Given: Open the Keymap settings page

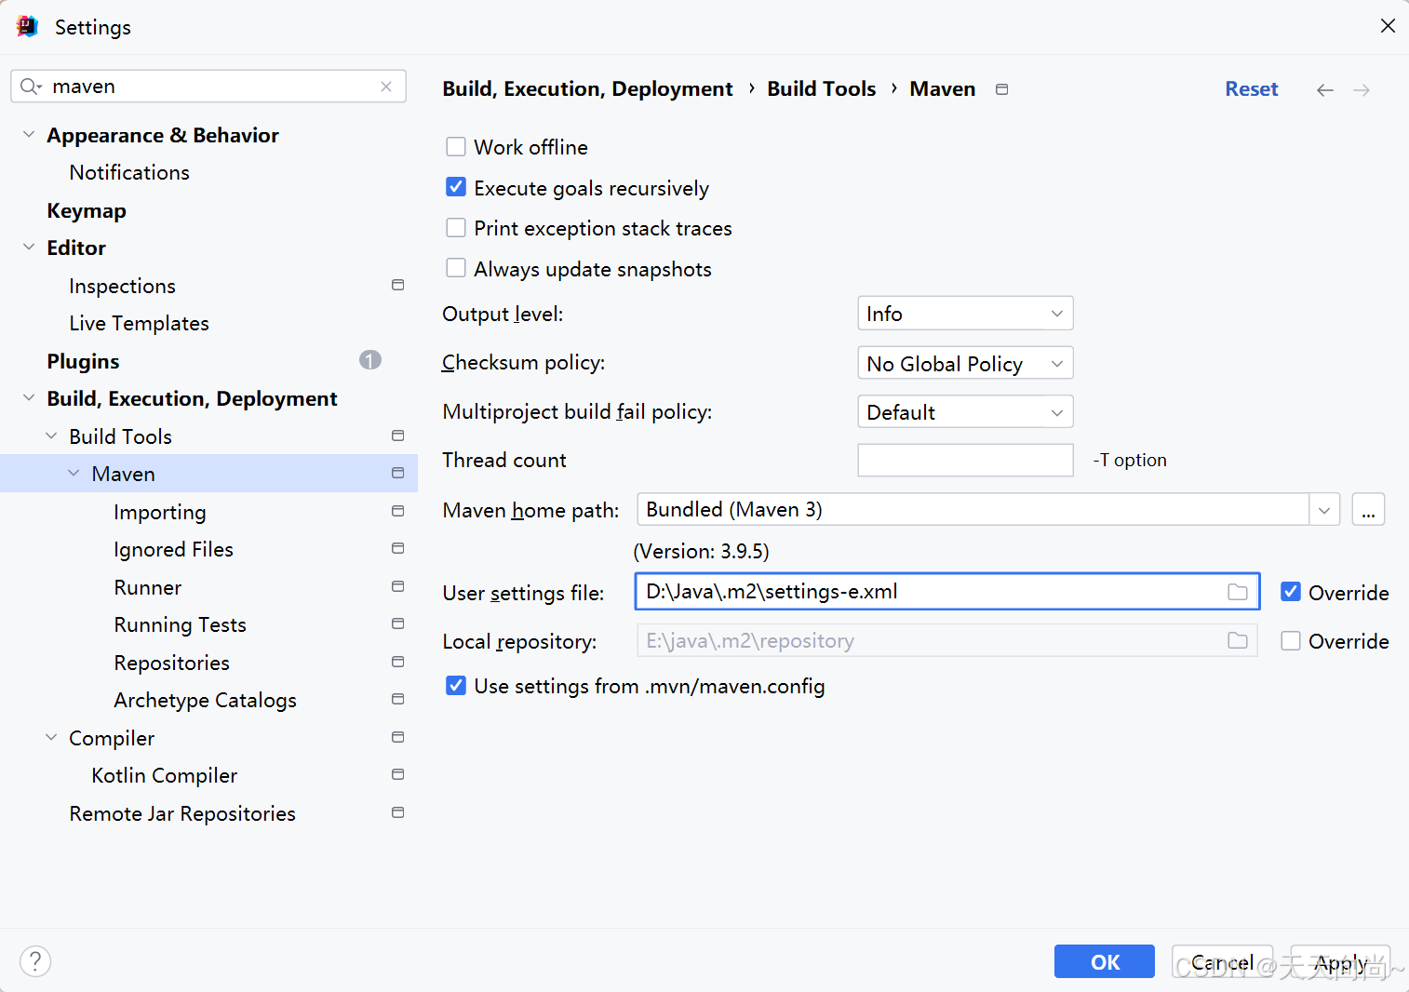Looking at the screenshot, I should [87, 211].
